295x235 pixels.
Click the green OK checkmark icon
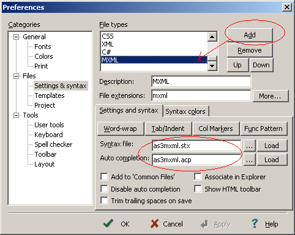[x=108, y=223]
